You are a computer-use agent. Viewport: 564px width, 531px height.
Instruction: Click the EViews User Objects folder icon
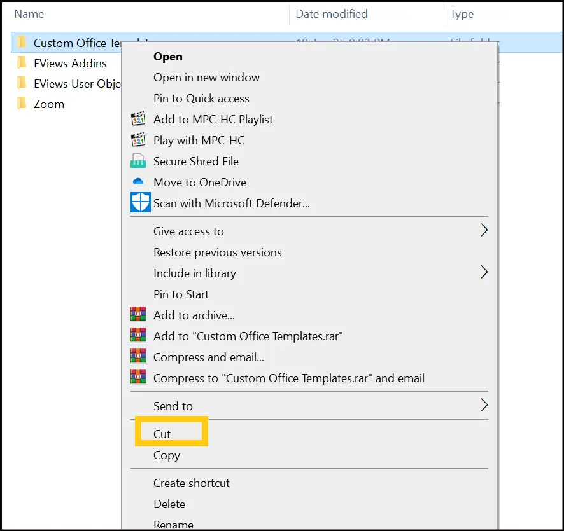coord(22,83)
